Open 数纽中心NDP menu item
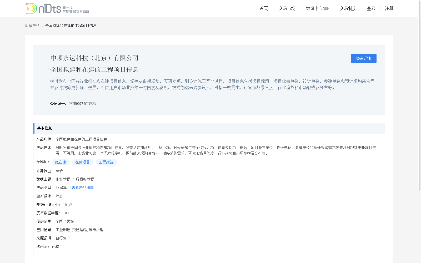 (317, 8)
